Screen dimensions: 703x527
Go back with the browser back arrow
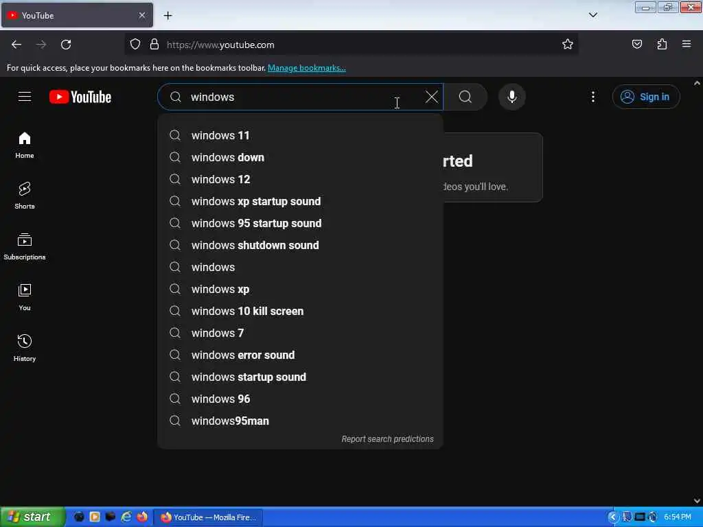coord(16,45)
